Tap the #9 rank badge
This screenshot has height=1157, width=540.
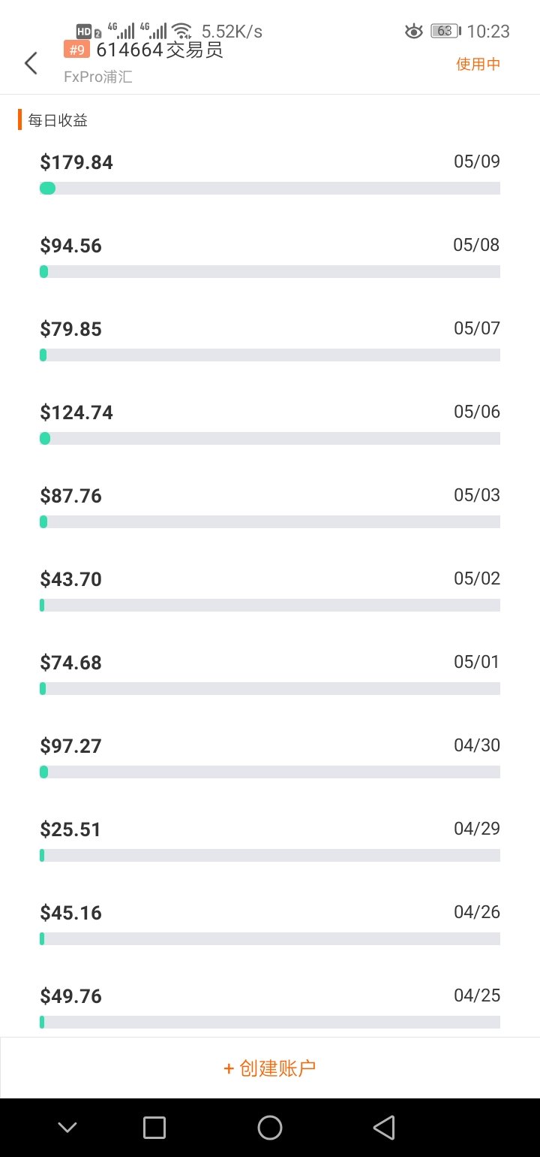tap(76, 50)
